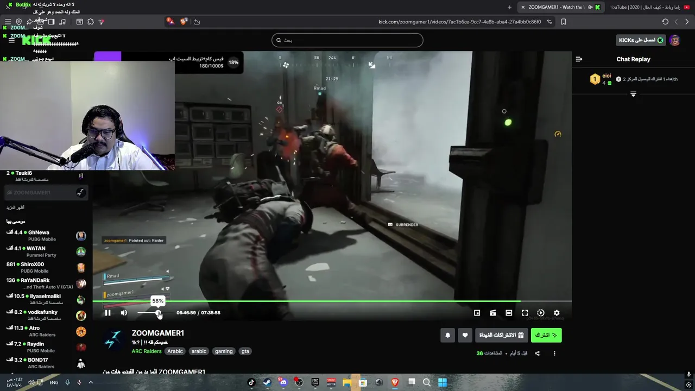Mute the video volume speaker icon
695x391 pixels.
124,313
